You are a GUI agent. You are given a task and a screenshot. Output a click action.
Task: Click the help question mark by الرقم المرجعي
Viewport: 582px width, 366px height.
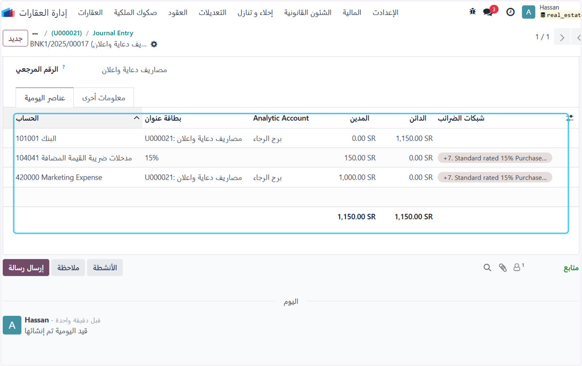click(x=64, y=67)
